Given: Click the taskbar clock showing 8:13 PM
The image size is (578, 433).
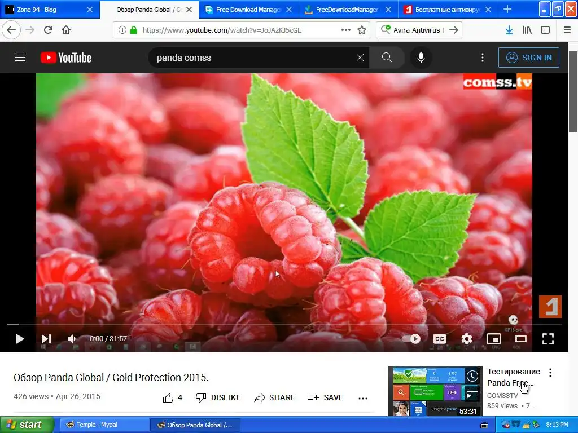Looking at the screenshot, I should 557,425.
